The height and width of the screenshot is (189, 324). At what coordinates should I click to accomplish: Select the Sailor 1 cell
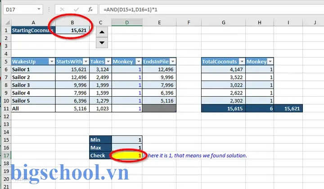tap(33, 69)
